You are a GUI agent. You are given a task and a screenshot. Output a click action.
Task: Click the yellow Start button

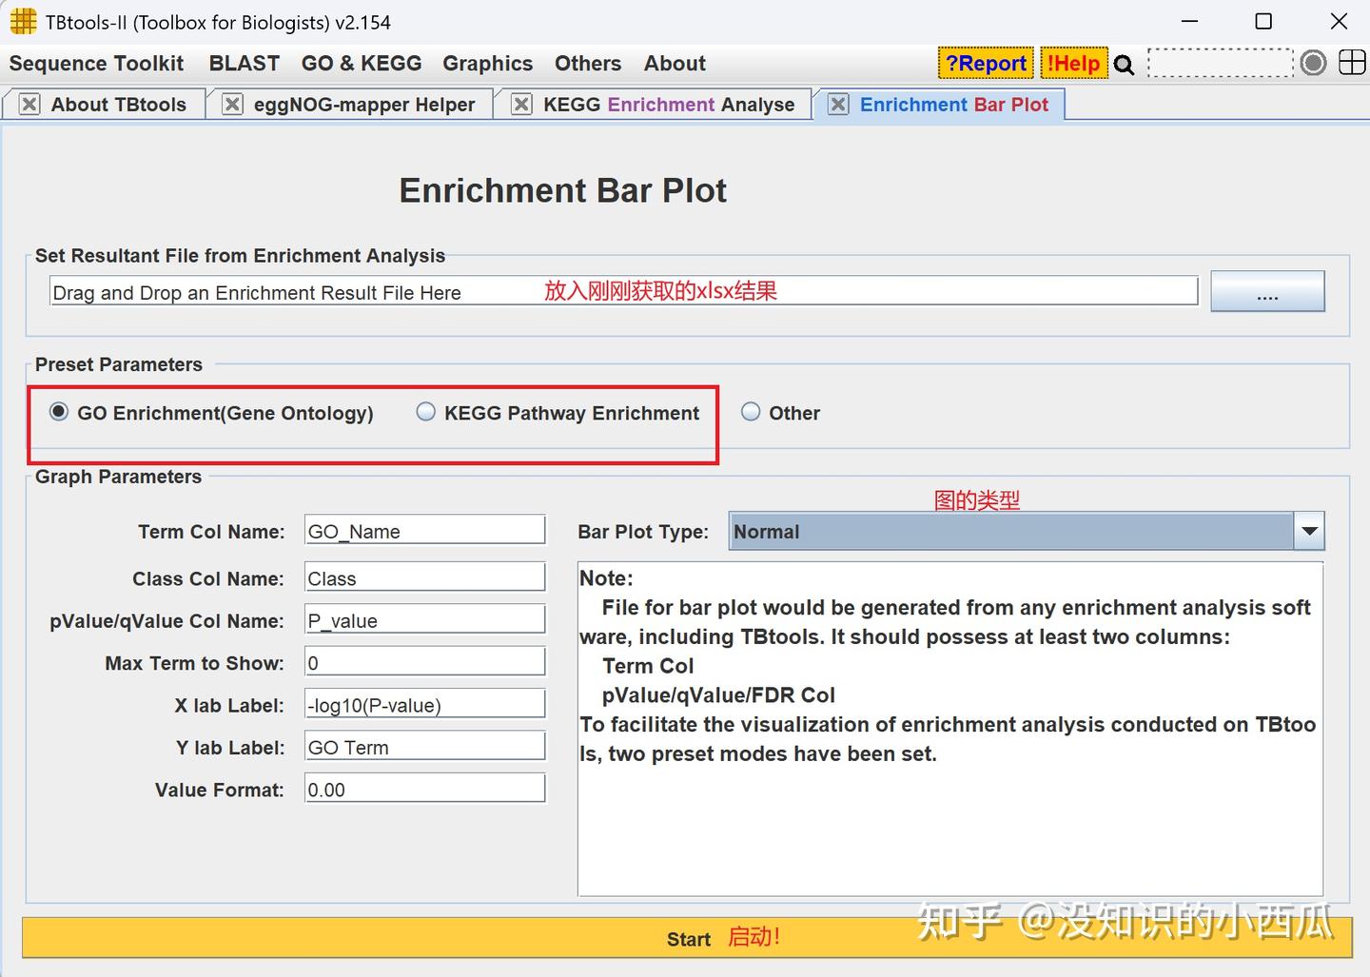coord(687,938)
